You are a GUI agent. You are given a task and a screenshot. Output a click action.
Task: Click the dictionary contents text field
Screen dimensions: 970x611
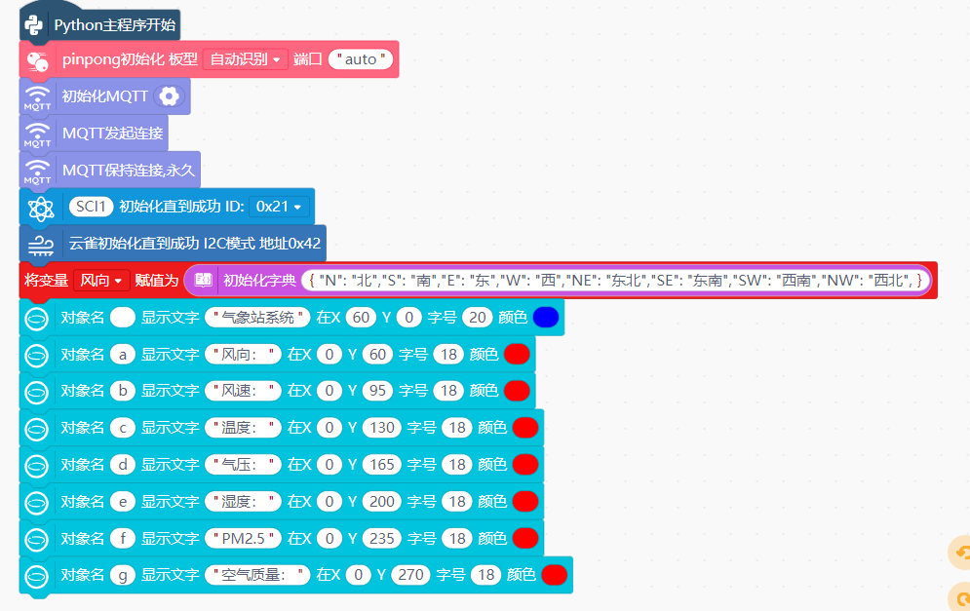click(x=614, y=281)
